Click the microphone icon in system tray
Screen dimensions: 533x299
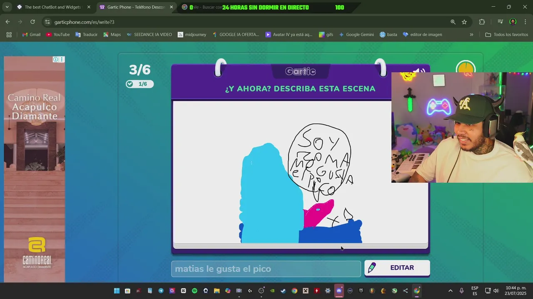[x=461, y=291]
